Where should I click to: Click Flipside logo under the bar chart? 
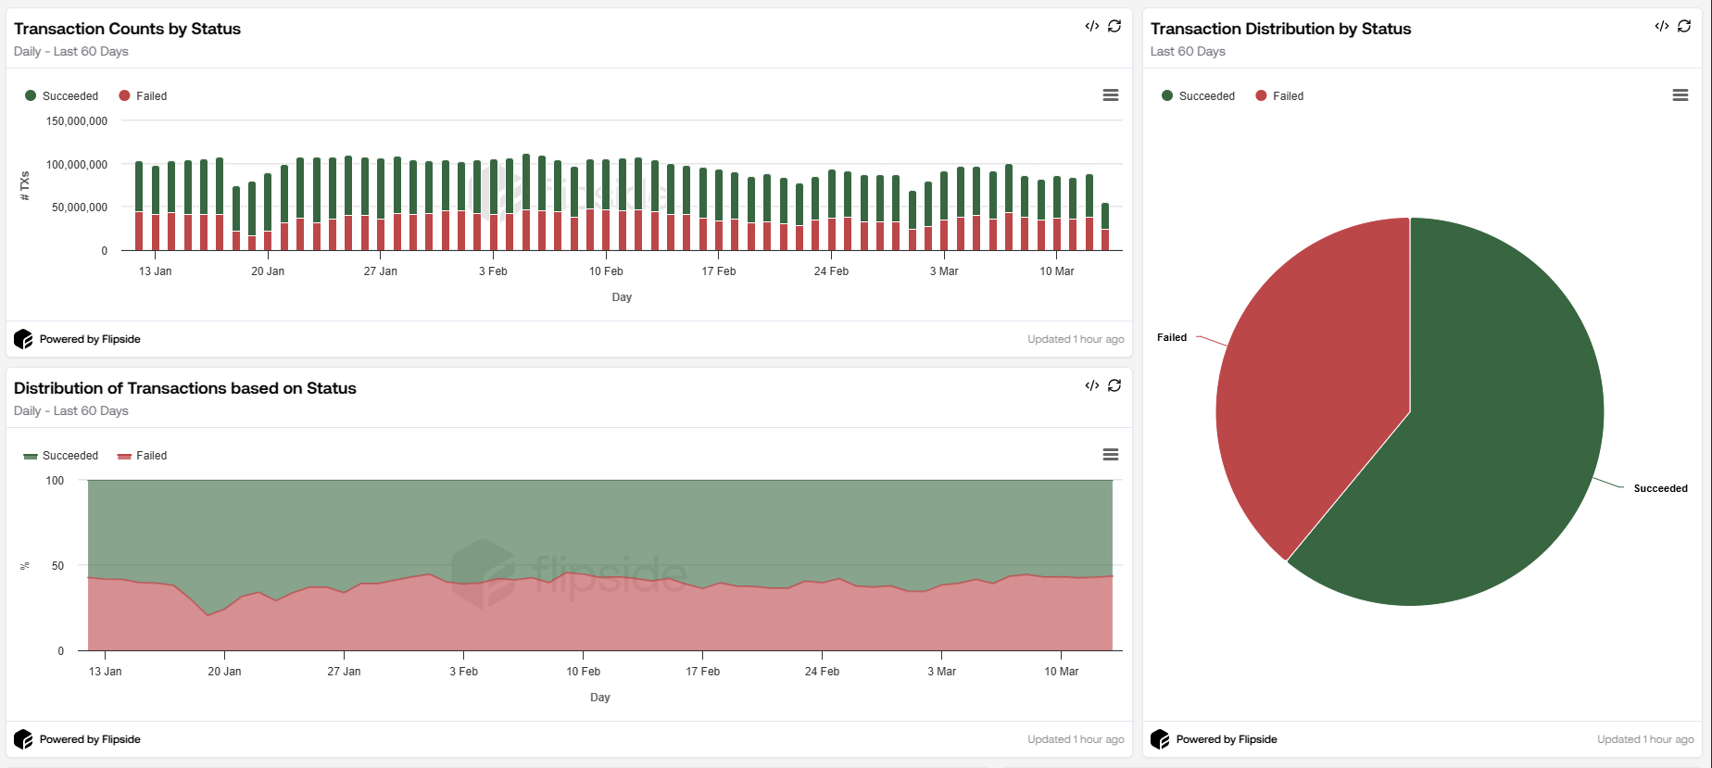23,339
